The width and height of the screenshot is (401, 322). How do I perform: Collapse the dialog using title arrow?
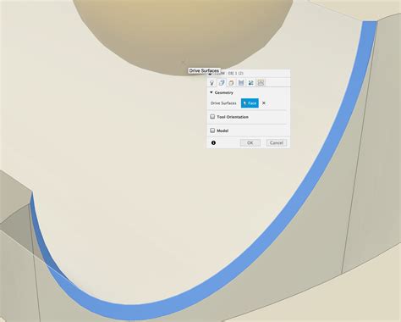210,74
